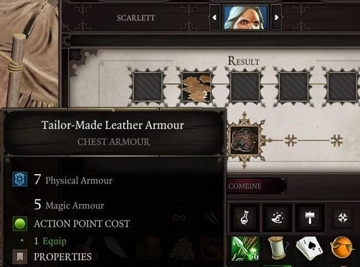Click the Combine button
The image size is (360, 267).
pos(257,186)
